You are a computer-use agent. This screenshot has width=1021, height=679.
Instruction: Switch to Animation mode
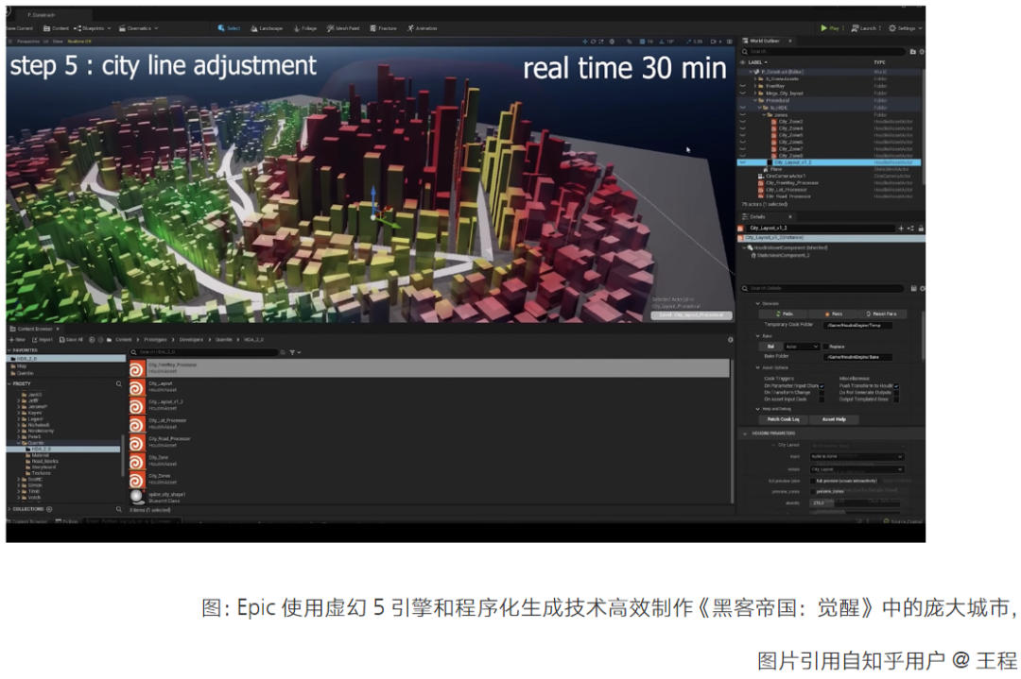423,28
